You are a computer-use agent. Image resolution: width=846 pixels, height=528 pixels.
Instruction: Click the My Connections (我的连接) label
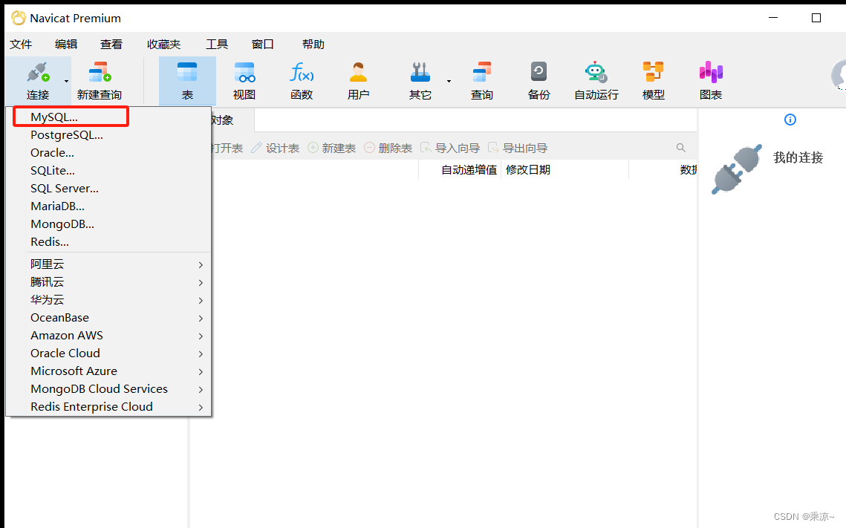(x=798, y=157)
